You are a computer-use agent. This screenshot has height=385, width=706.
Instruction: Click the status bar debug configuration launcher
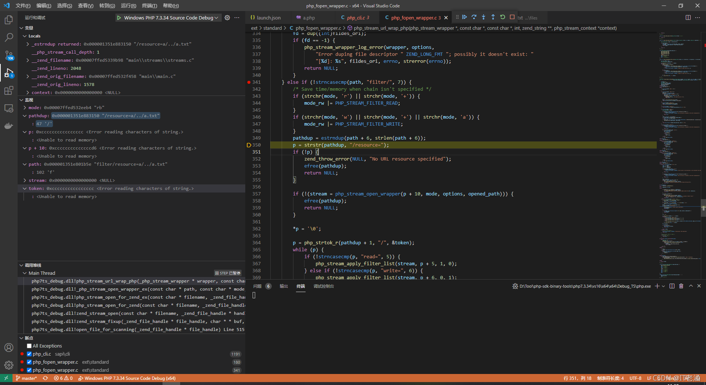(127, 378)
